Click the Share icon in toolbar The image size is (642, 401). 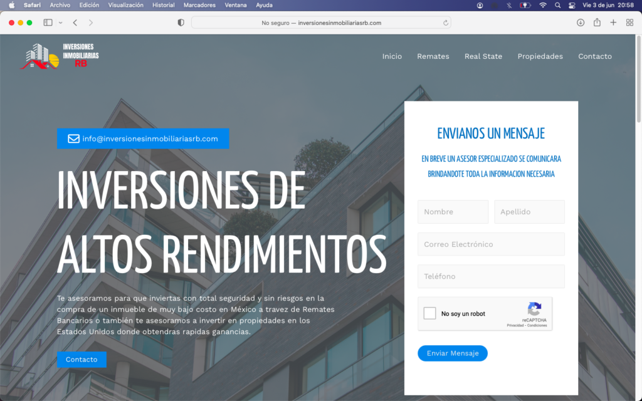pos(597,23)
